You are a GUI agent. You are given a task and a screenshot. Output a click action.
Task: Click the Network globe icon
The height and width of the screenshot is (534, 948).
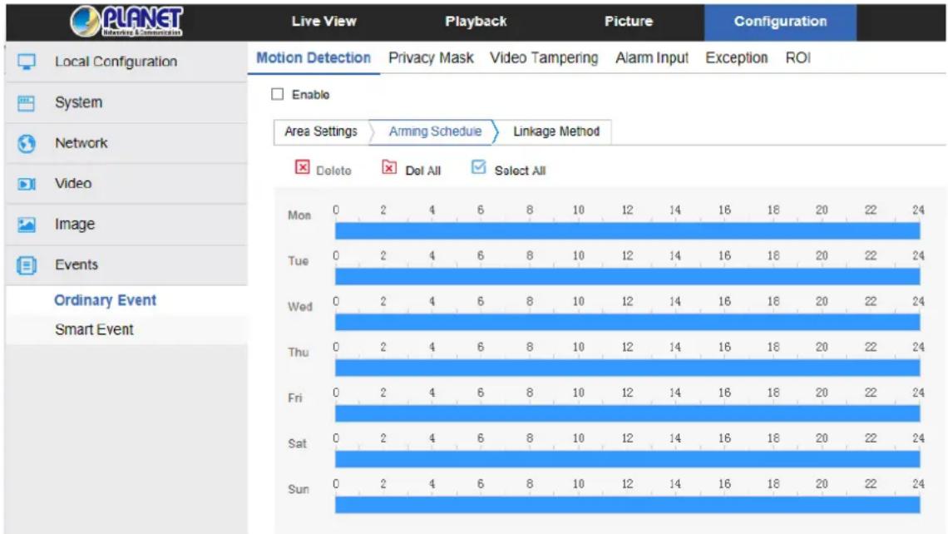26,143
